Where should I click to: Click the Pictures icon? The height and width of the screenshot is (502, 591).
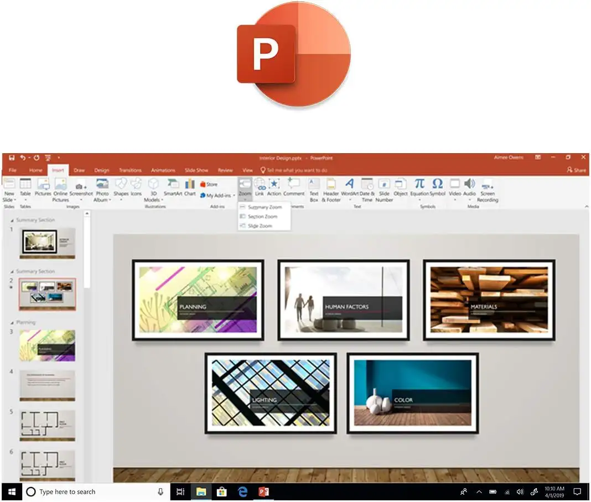click(43, 184)
